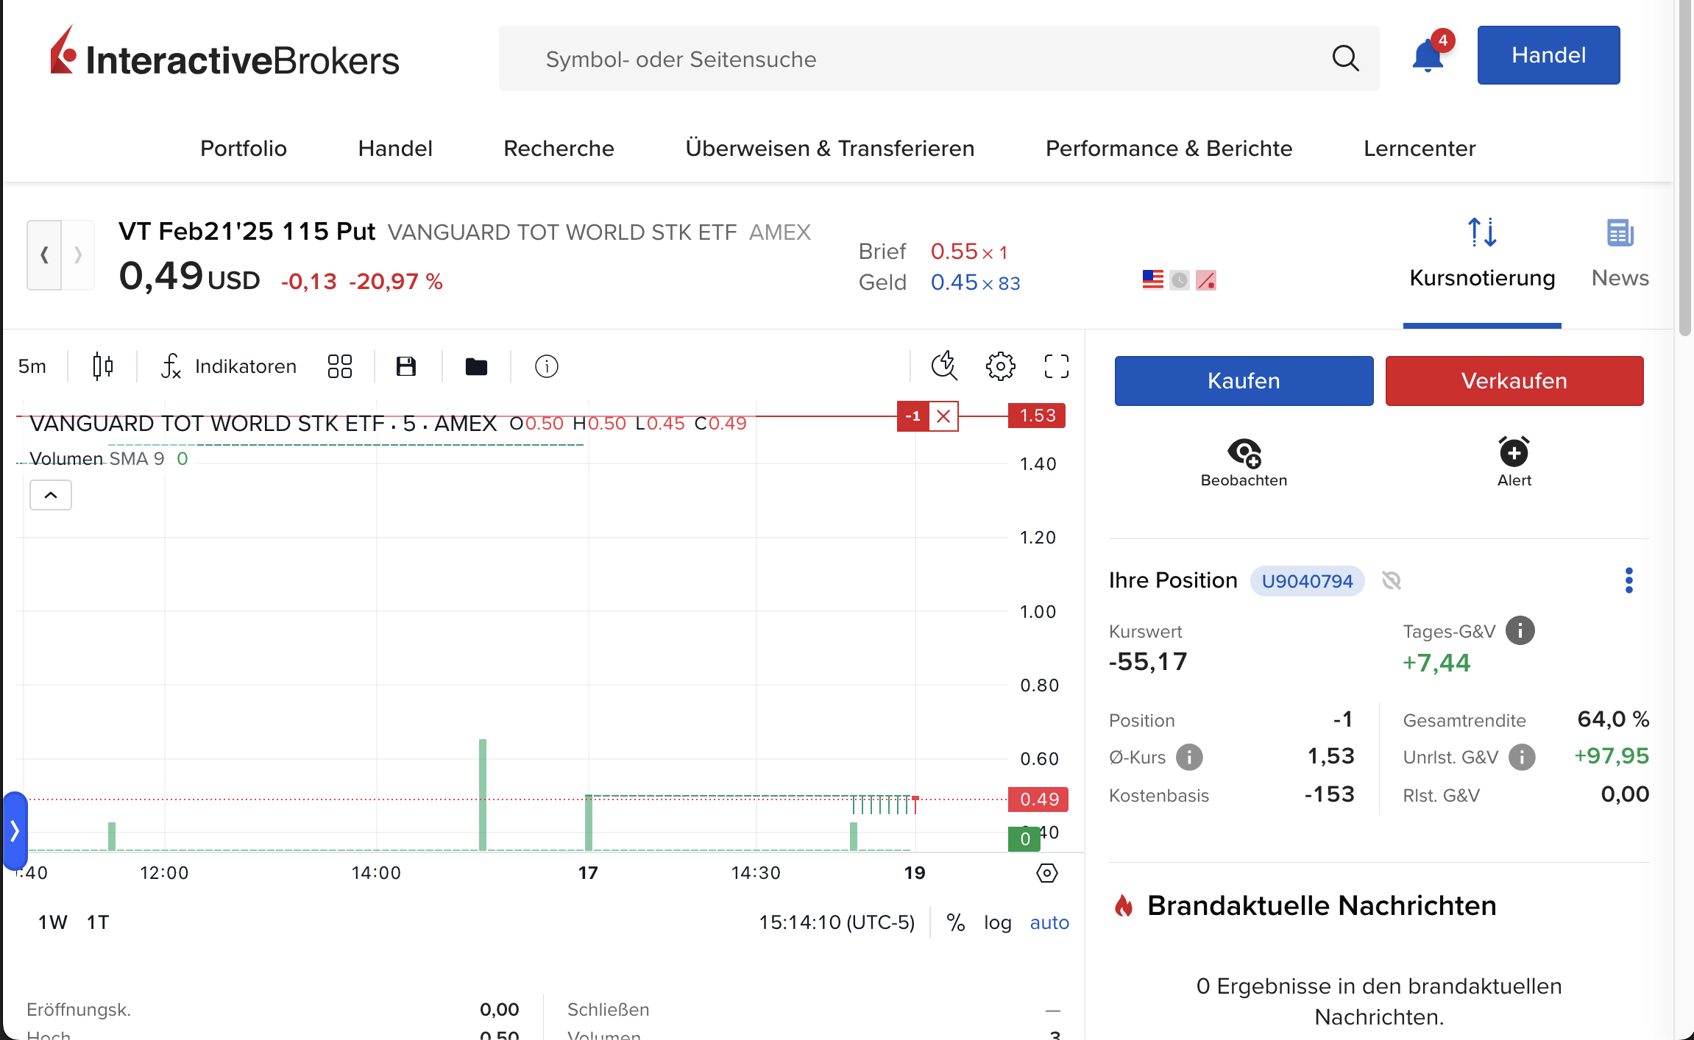Click the 1.53 order price label
1694x1040 pixels.
pyautogui.click(x=1037, y=416)
